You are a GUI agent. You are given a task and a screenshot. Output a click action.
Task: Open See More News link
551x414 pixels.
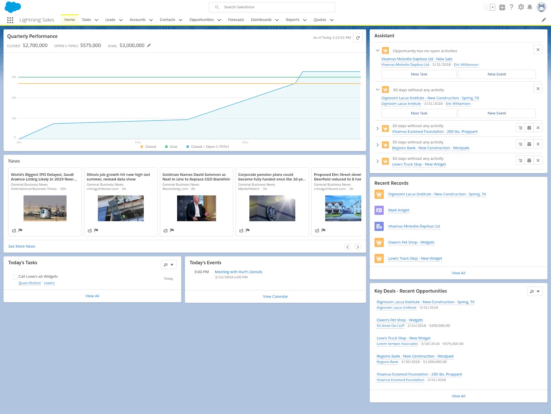(22, 246)
